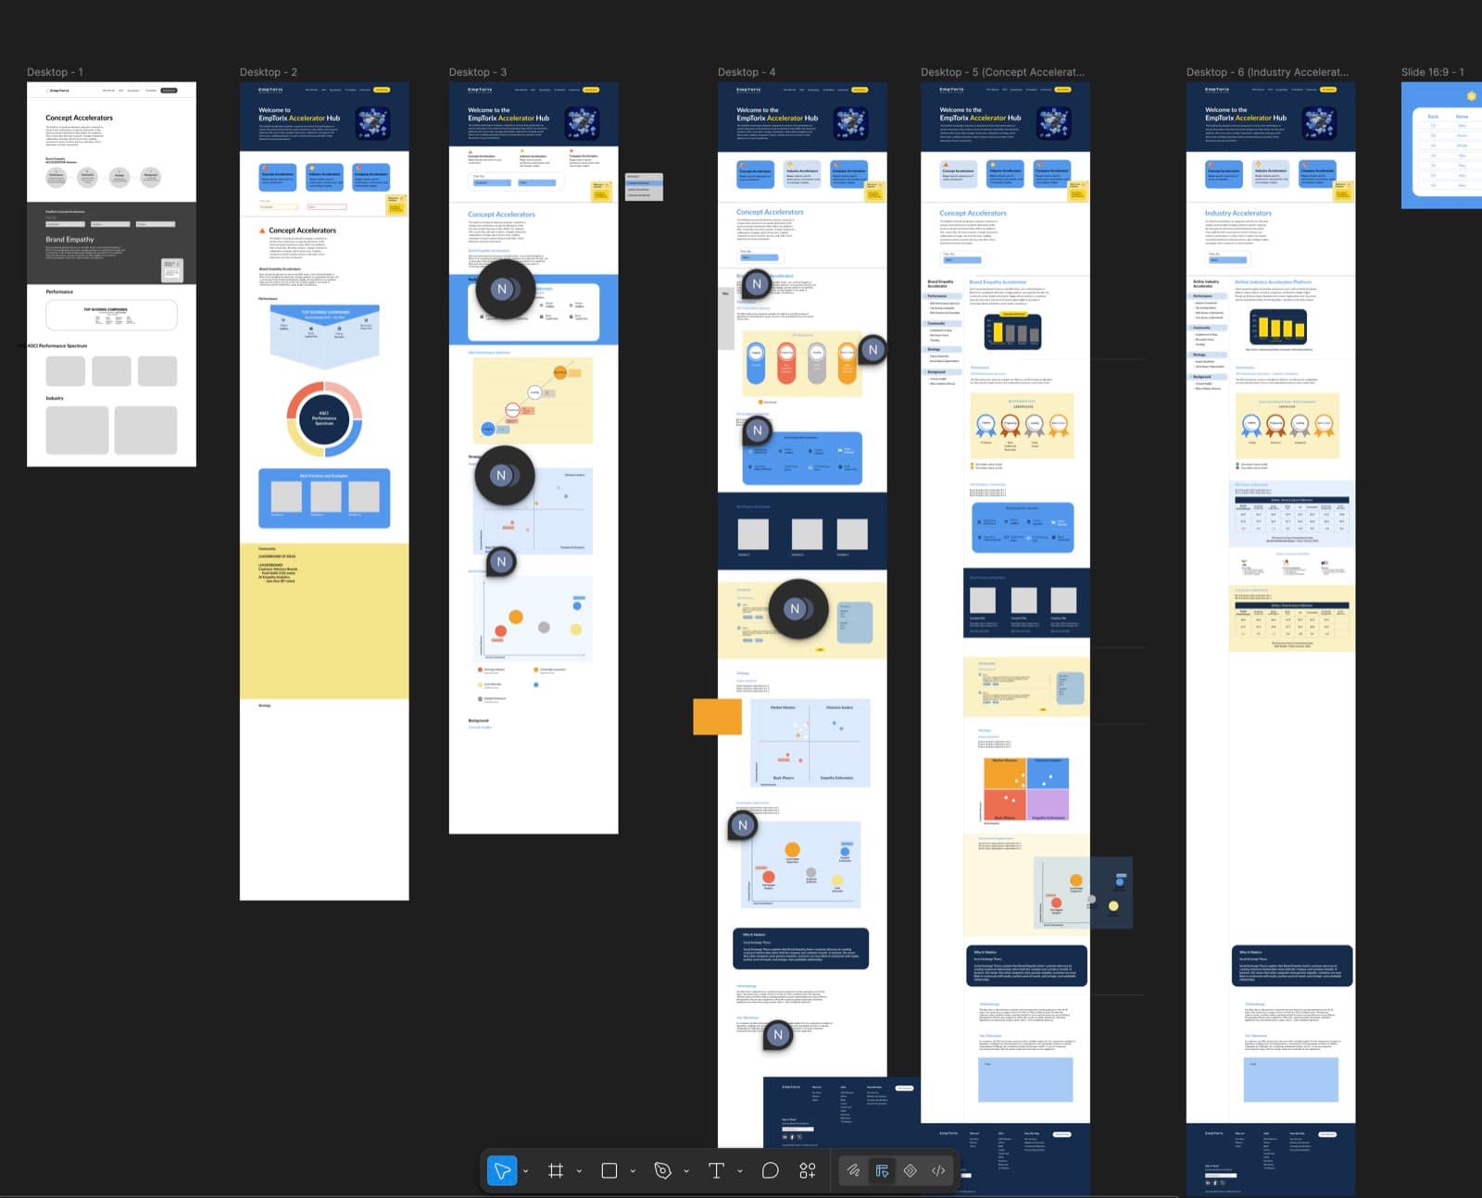Select the Rectangle shape tool
This screenshot has width=1482, height=1198.
[609, 1170]
